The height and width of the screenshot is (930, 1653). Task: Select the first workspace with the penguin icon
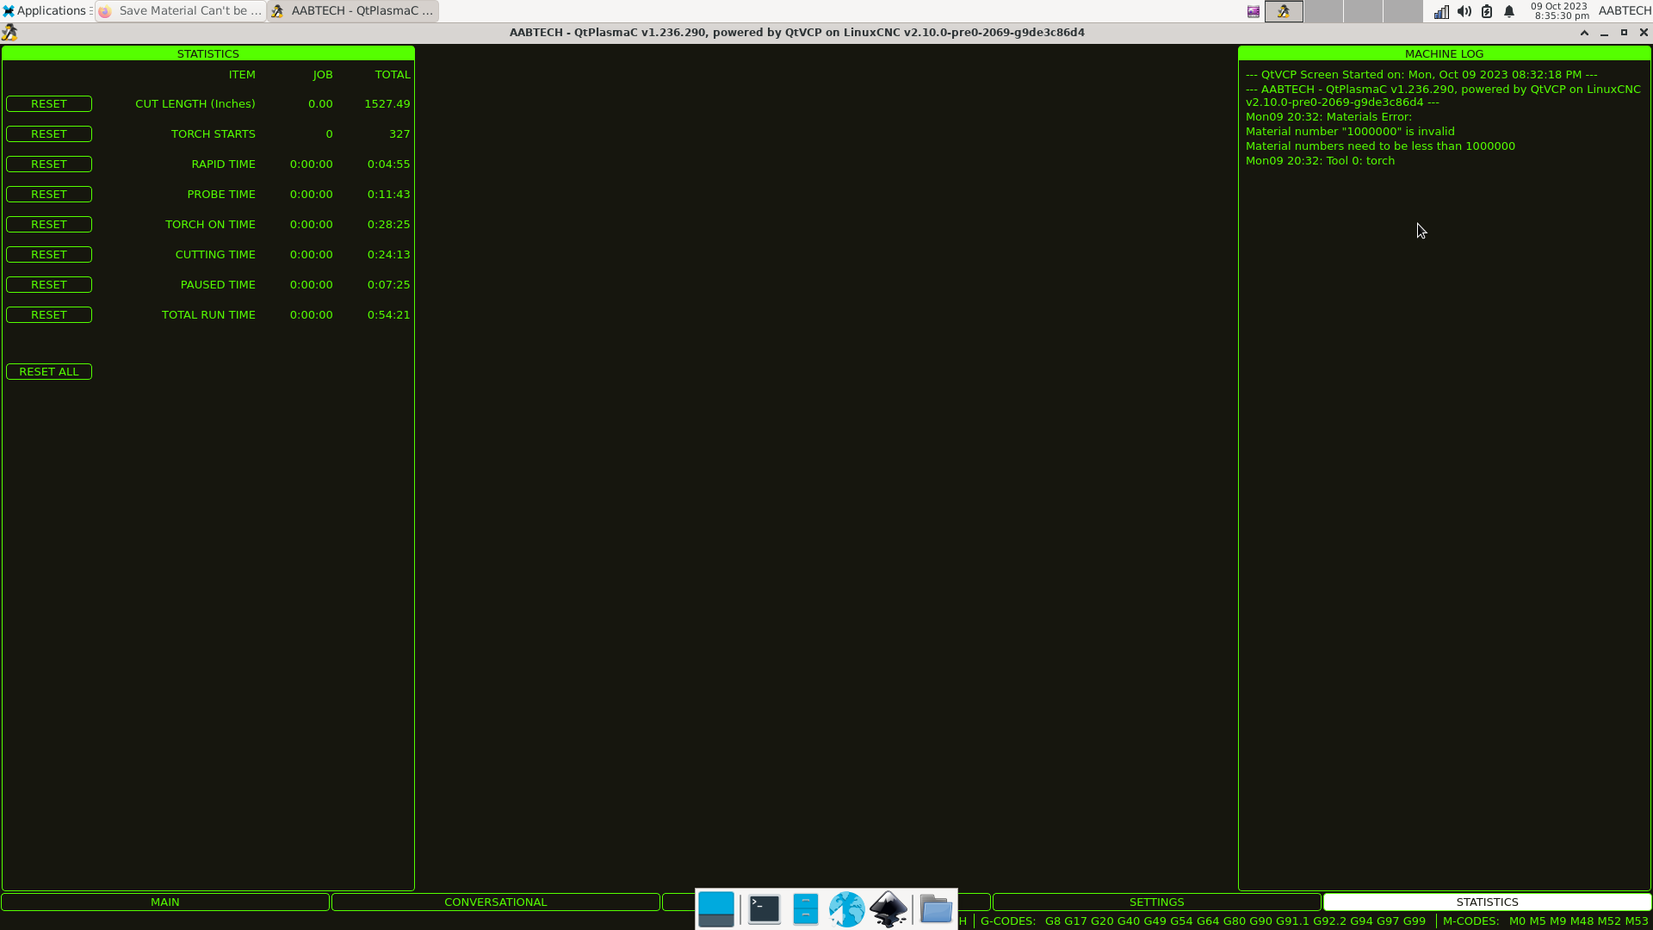point(1284,11)
